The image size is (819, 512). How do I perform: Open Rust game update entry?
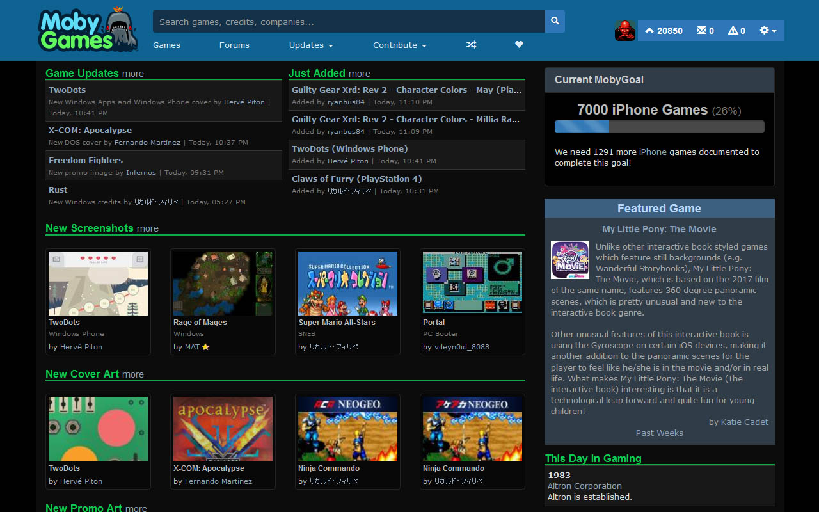(58, 189)
